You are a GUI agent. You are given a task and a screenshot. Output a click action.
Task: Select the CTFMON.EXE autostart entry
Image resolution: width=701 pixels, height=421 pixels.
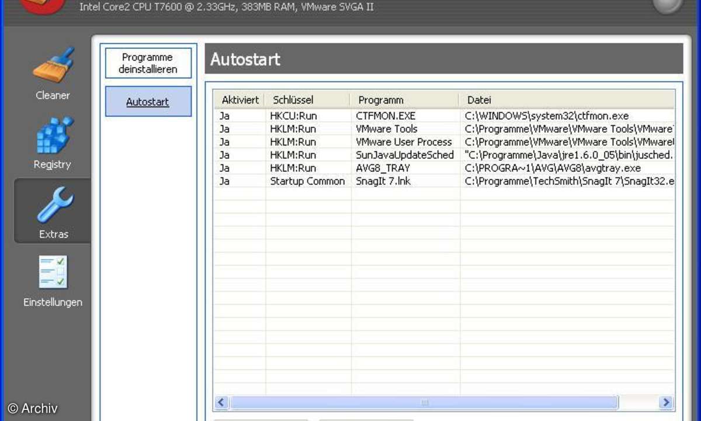pyautogui.click(x=386, y=116)
